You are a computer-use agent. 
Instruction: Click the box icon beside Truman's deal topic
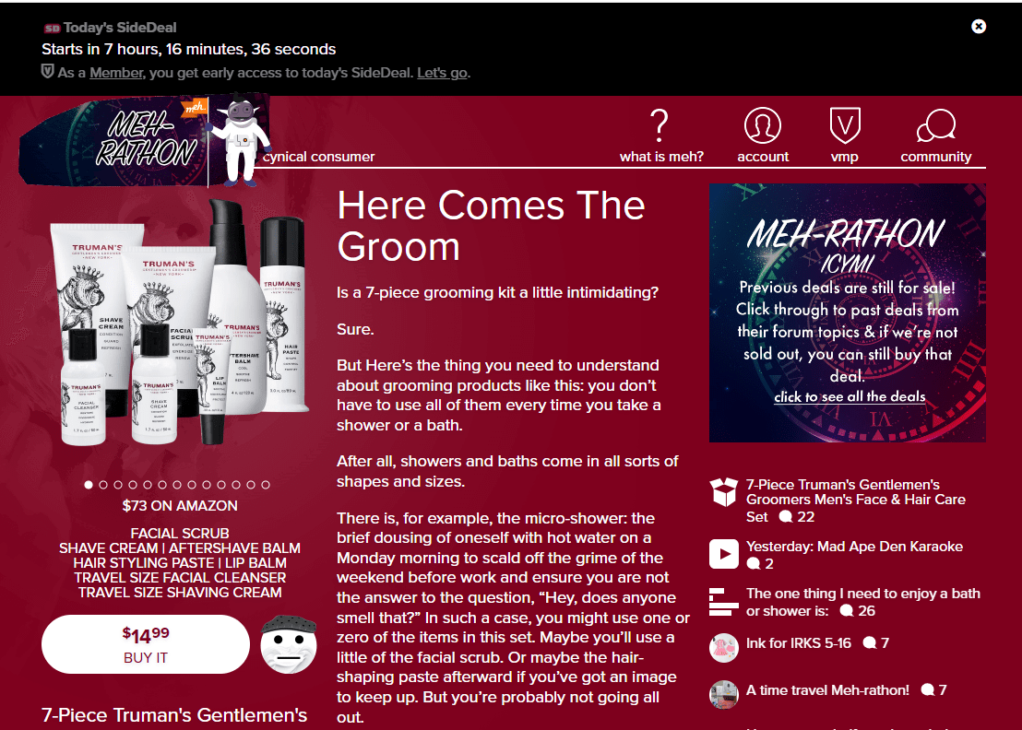(723, 492)
